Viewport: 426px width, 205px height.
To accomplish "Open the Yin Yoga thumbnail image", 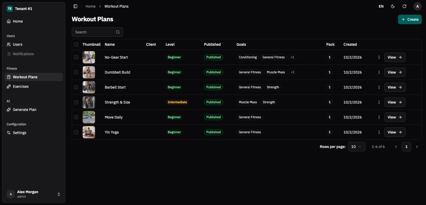I will coord(89,132).
